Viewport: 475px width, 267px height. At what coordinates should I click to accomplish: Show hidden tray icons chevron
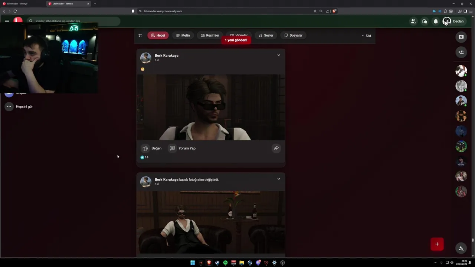(x=435, y=263)
